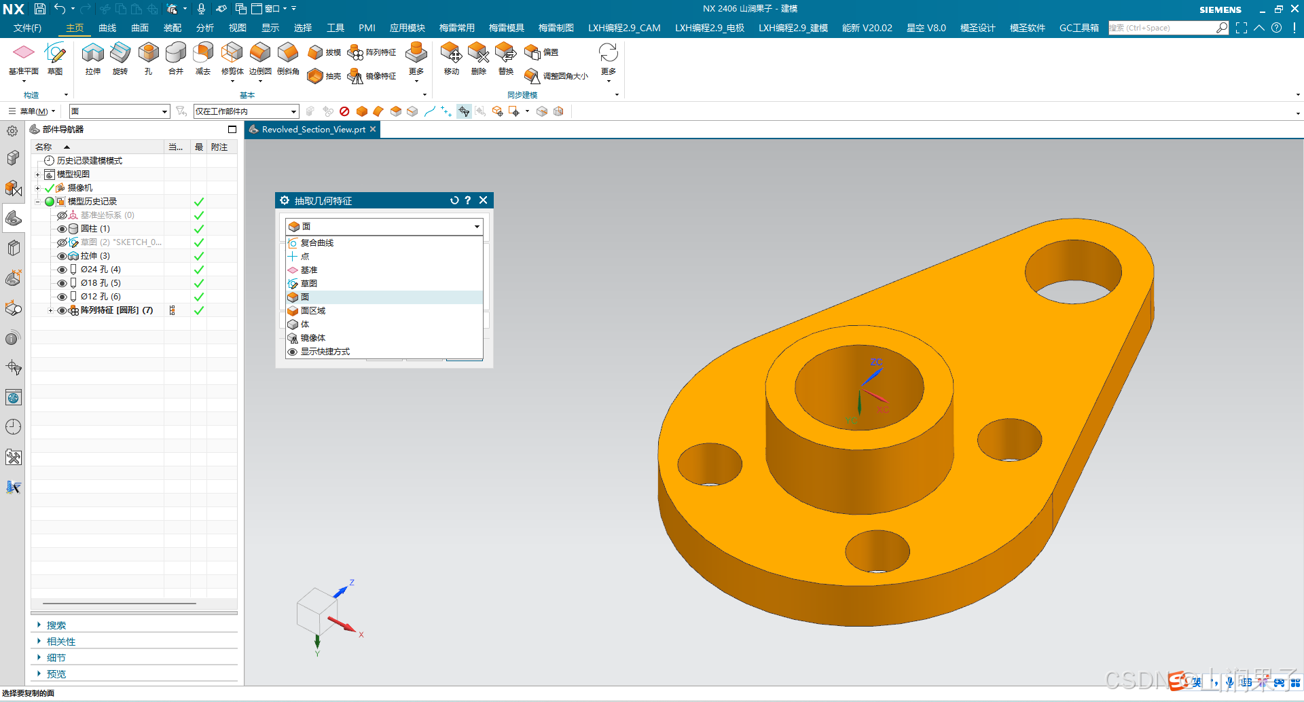Click the 抽壳 shell tool
This screenshot has height=702, width=1304.
pos(324,76)
